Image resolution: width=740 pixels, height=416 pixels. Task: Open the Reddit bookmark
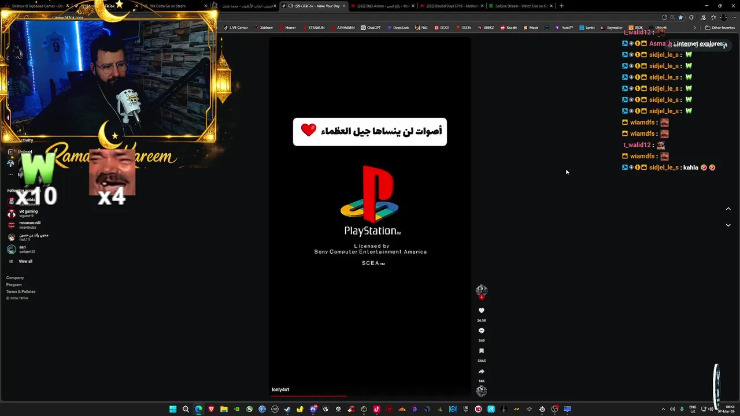pyautogui.click(x=509, y=28)
